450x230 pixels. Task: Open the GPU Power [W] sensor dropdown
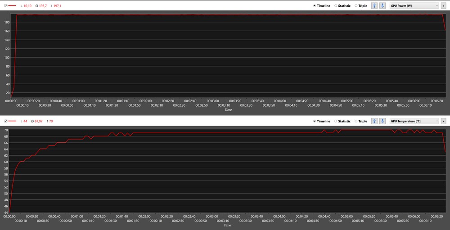click(414, 6)
